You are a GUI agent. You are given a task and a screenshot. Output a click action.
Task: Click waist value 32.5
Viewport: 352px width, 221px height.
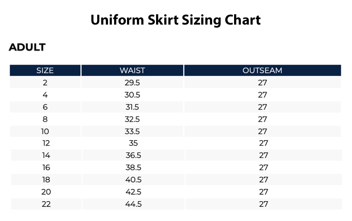132,119
